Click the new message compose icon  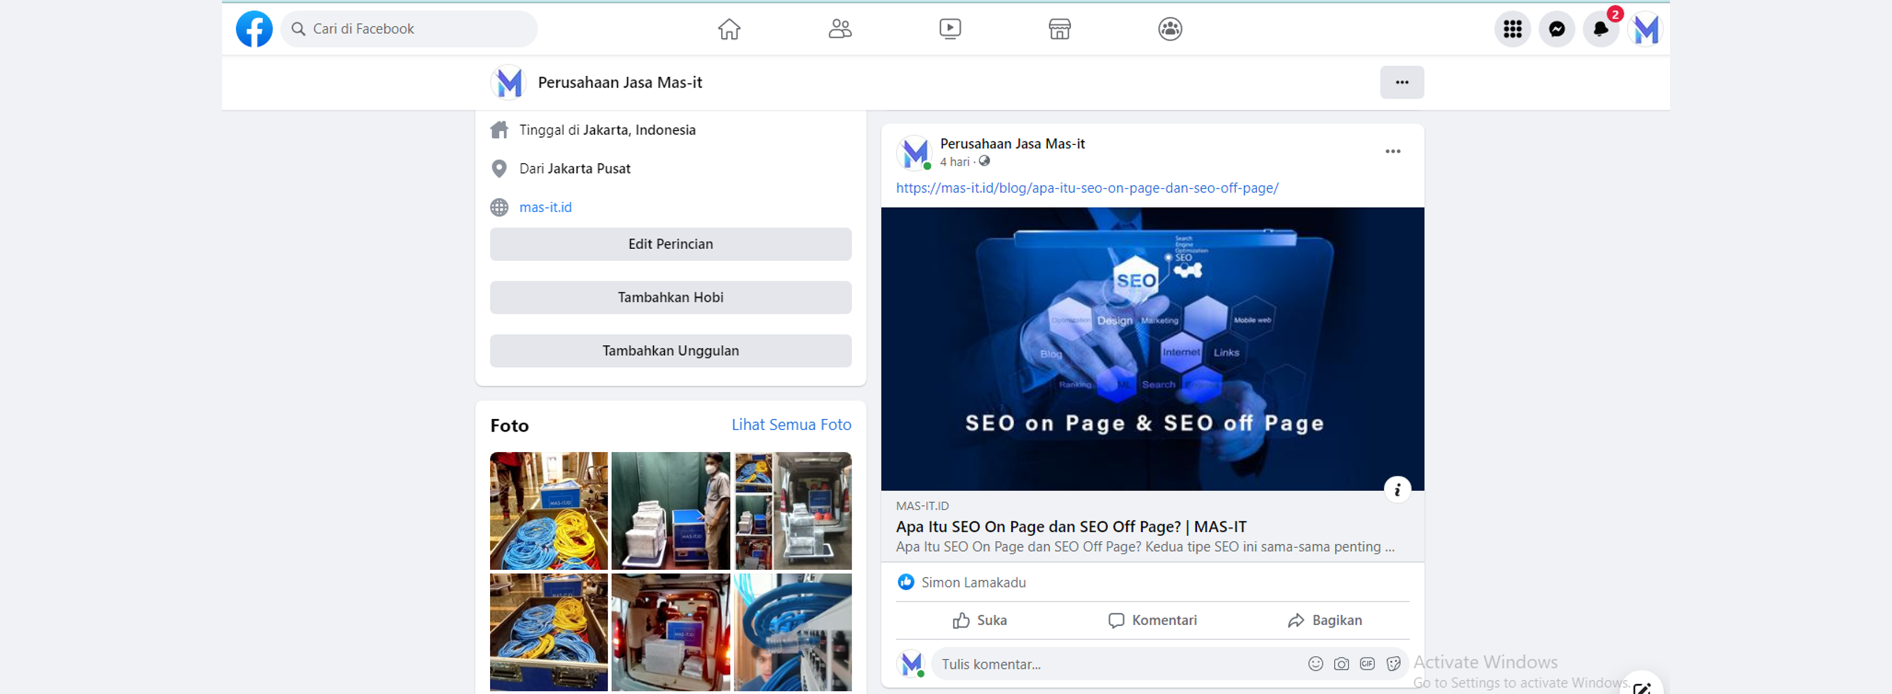[x=1642, y=686]
